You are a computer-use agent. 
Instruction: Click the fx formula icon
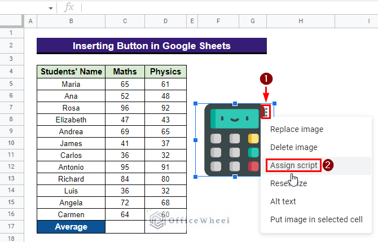(69, 7)
